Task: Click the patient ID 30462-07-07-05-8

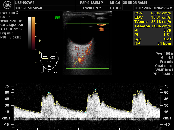Action: 28,8
